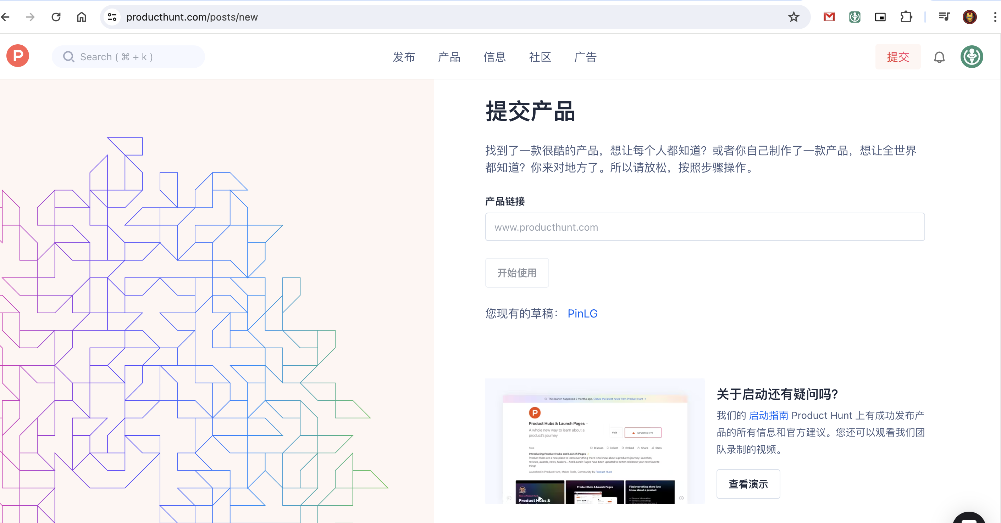Click the launch demo preview thumbnail
Screen dimensions: 1001x523
click(x=594, y=441)
